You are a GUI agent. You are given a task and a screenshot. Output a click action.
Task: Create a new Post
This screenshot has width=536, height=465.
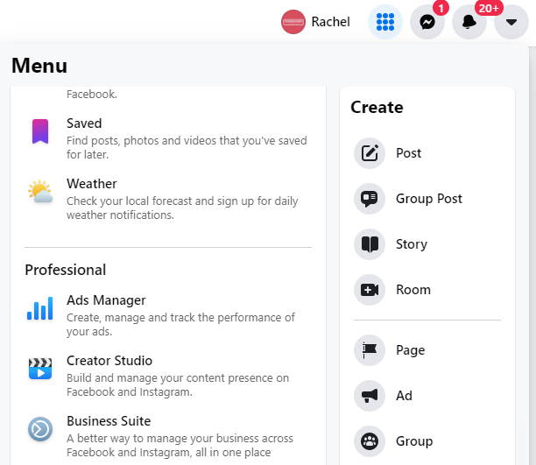pos(427,153)
